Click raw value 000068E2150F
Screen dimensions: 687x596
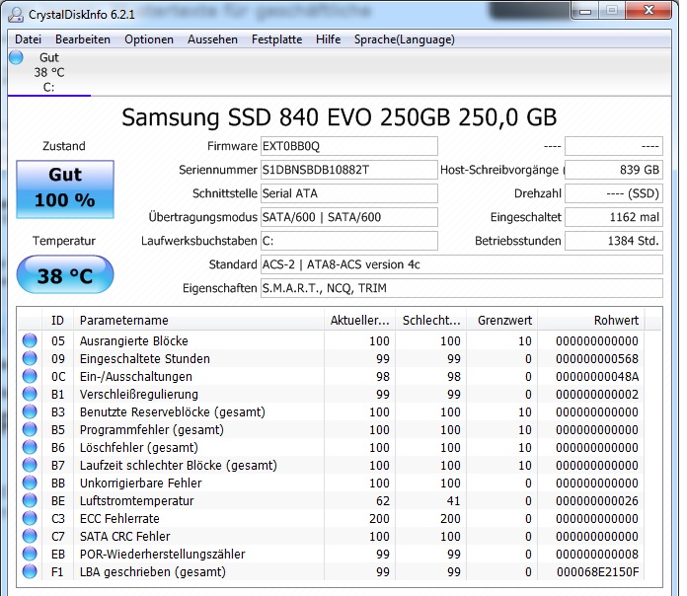[597, 572]
